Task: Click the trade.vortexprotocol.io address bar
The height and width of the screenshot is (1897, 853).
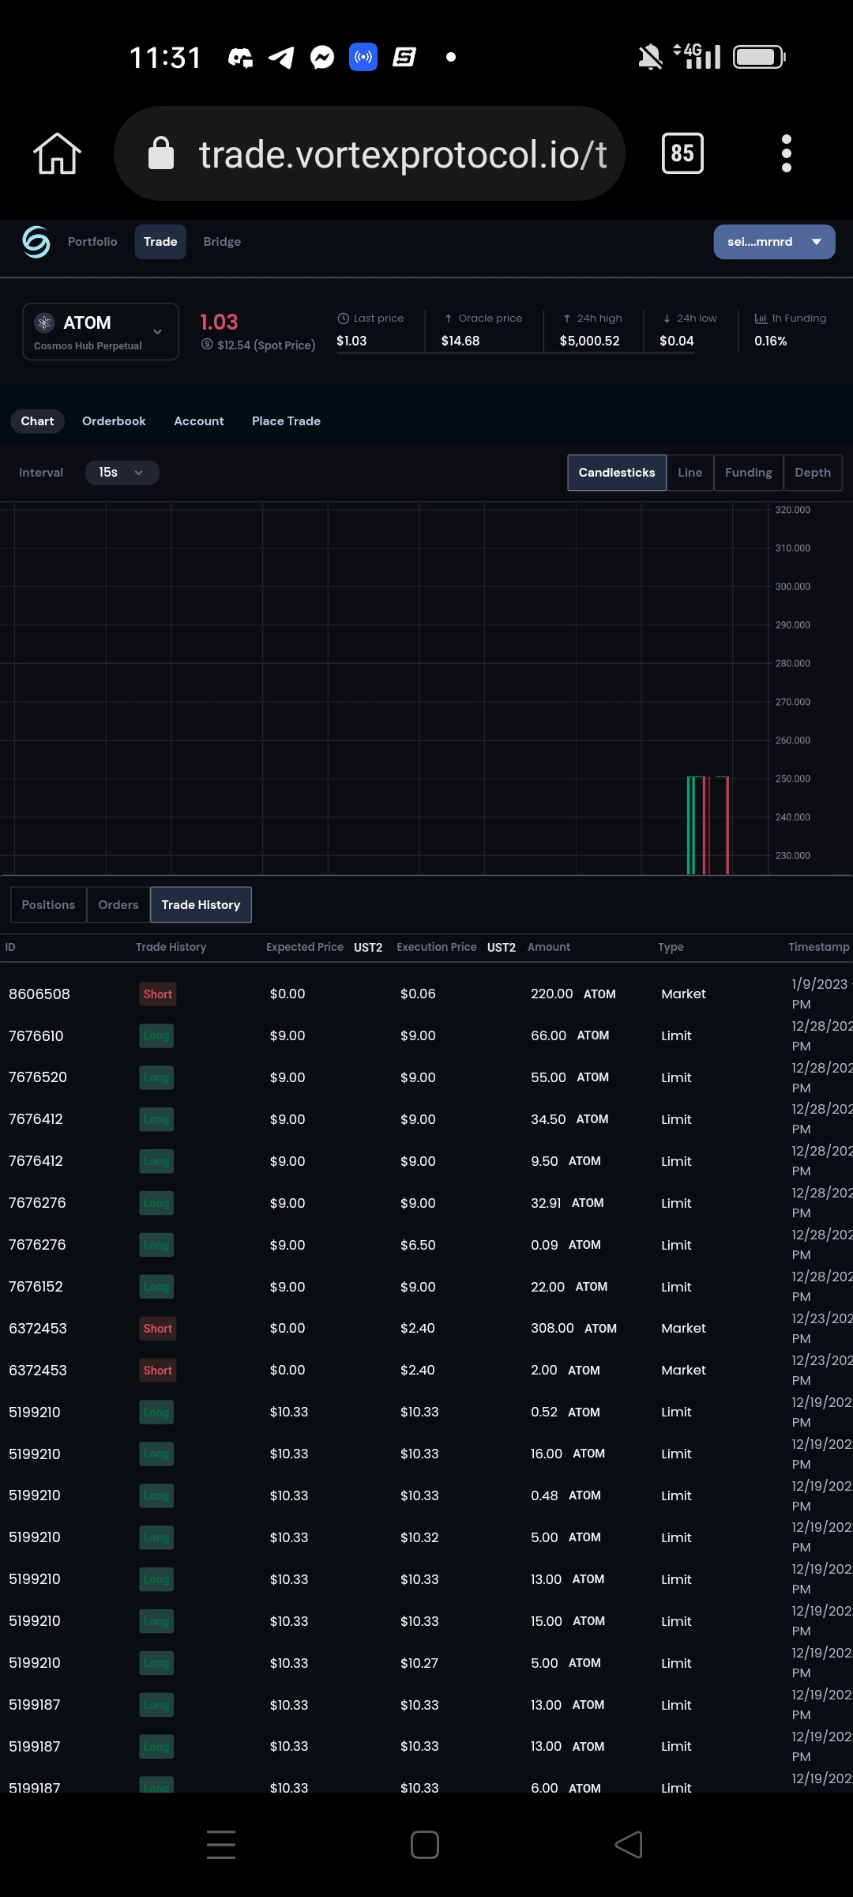Action: point(370,153)
